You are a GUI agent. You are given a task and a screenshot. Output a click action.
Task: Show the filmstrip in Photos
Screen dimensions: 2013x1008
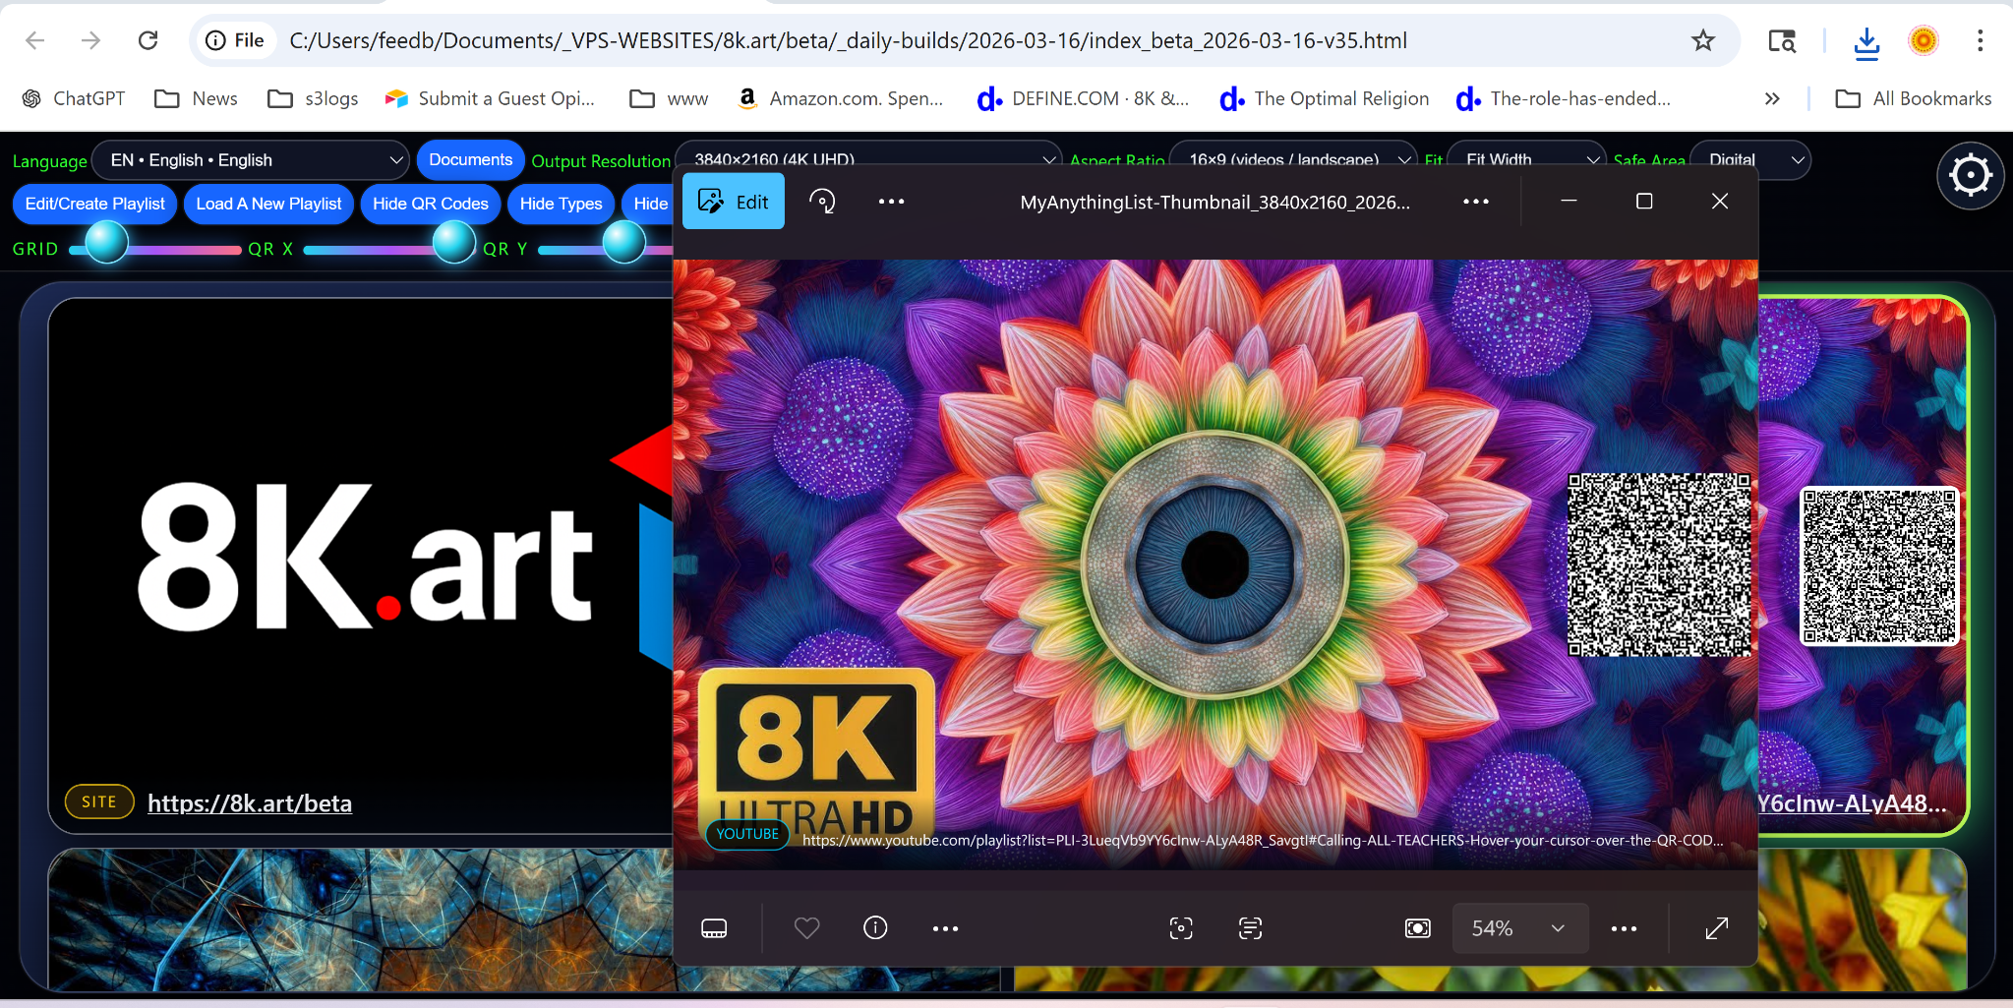coord(714,928)
